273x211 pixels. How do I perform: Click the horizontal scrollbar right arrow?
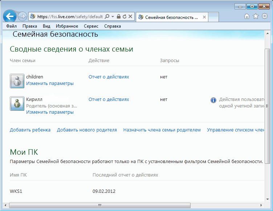[261, 205]
